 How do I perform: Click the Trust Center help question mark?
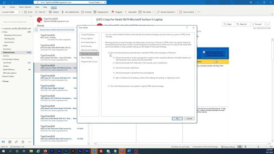pyautogui.click(x=187, y=28)
